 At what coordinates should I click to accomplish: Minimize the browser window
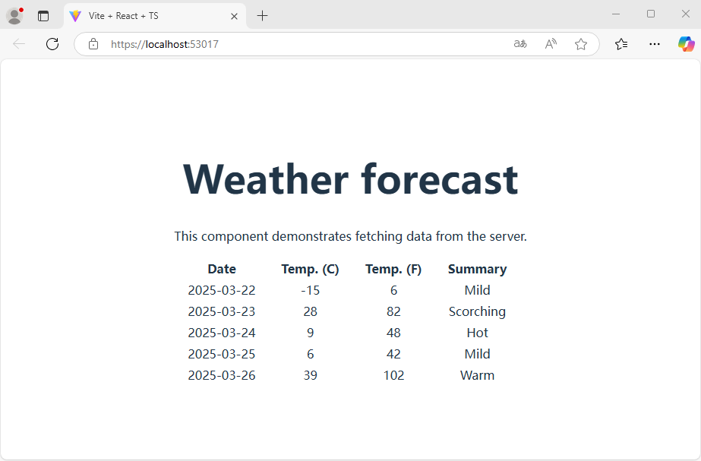click(616, 14)
